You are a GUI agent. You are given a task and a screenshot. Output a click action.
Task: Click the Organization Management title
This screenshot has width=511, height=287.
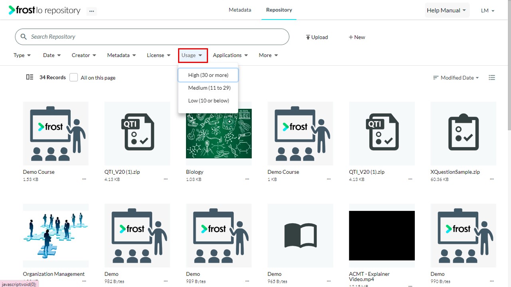click(54, 274)
